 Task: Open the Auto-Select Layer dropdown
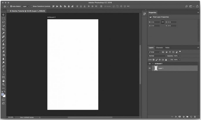(x=26, y=6)
